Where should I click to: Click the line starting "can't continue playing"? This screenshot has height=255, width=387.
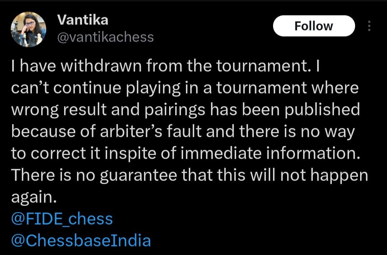pyautogui.click(x=185, y=89)
